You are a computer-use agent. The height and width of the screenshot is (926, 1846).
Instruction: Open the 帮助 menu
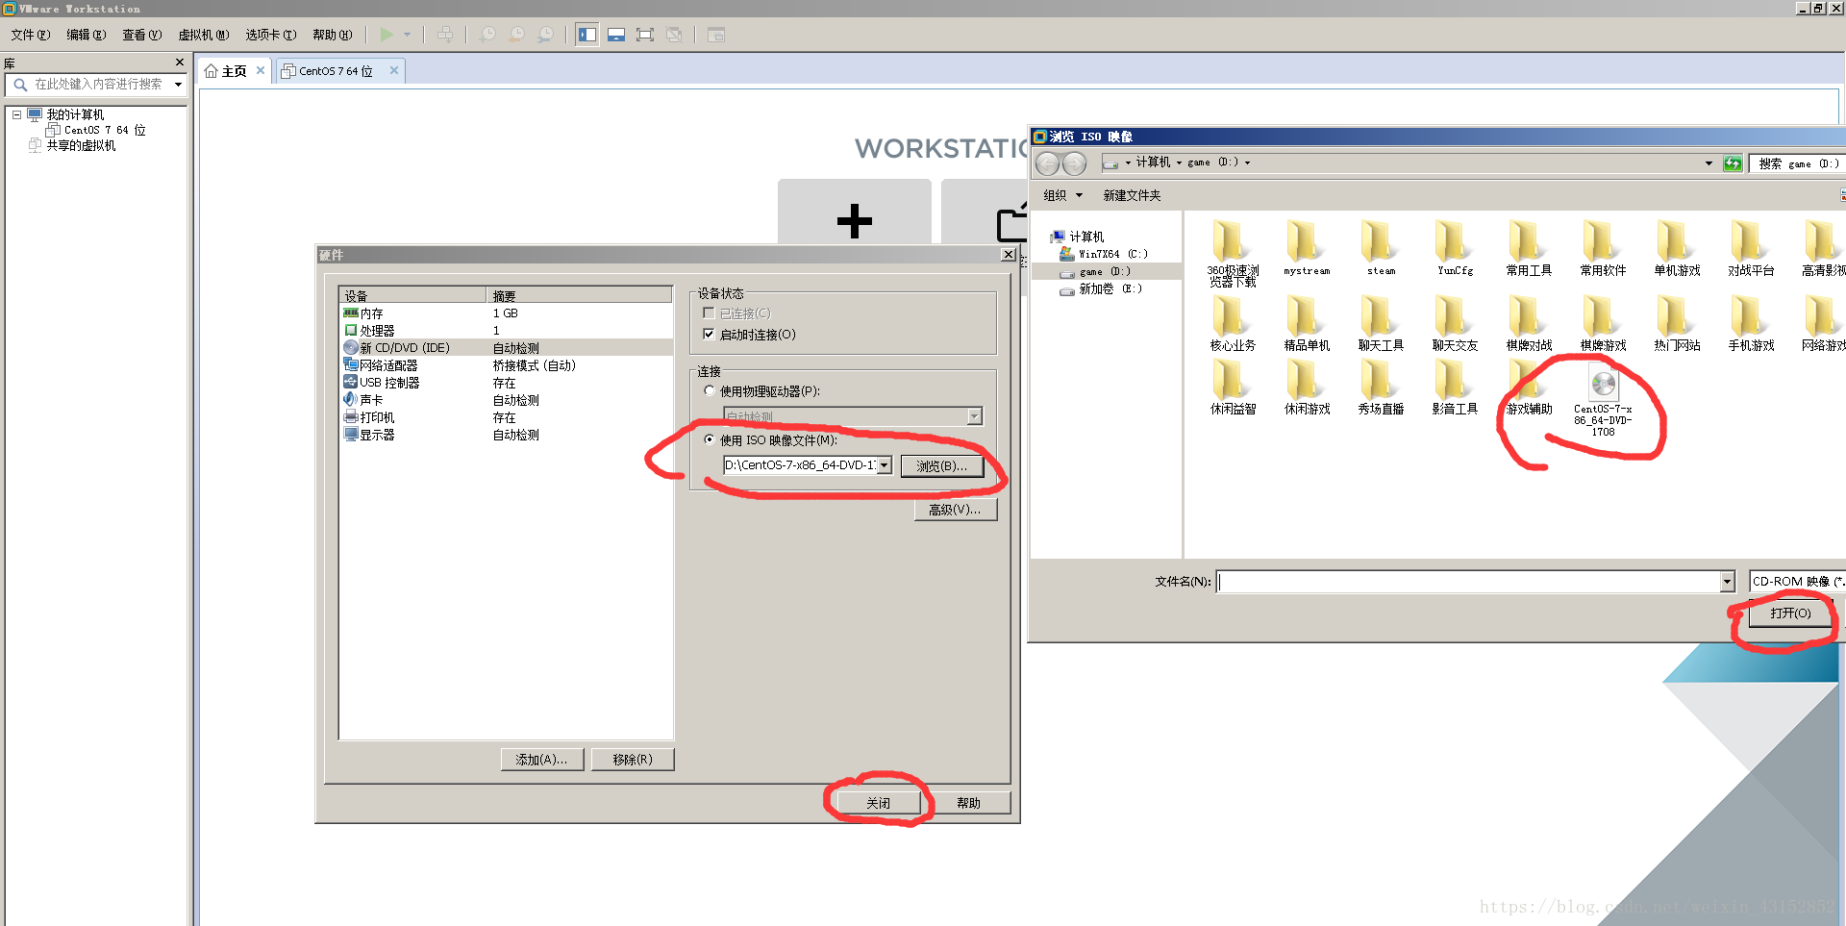coord(333,35)
